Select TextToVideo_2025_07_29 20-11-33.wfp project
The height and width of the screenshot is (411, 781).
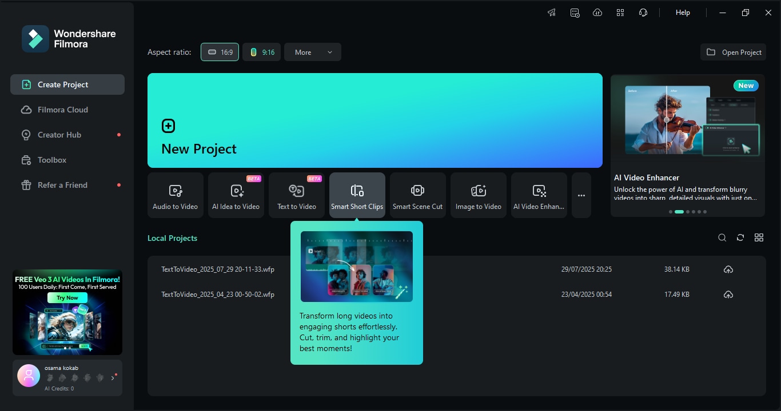218,269
